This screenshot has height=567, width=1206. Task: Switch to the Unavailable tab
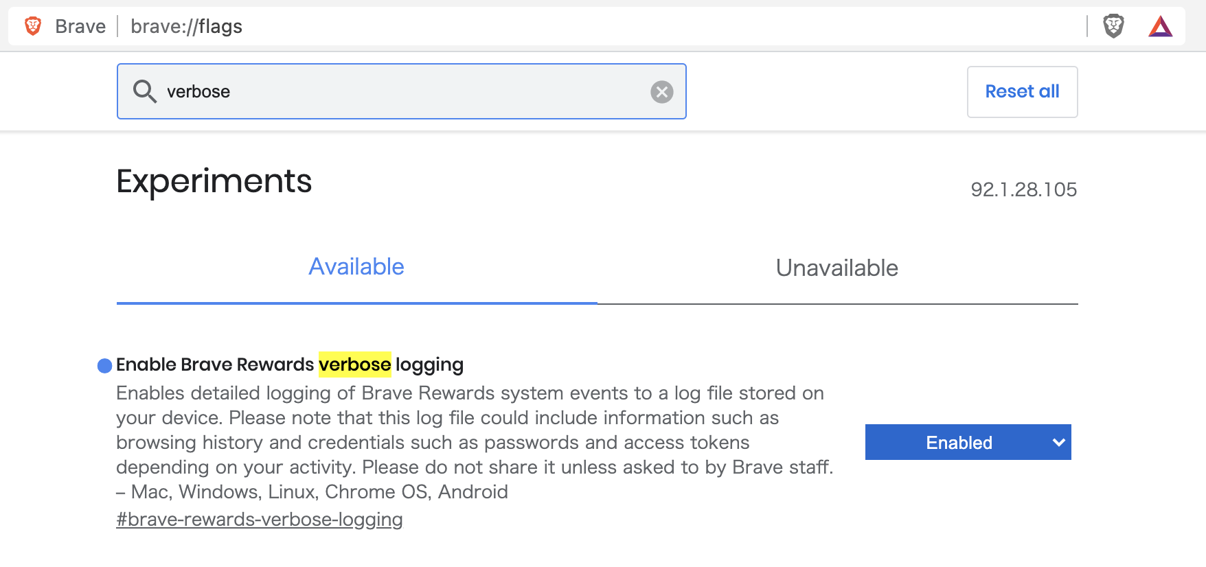[x=837, y=268]
